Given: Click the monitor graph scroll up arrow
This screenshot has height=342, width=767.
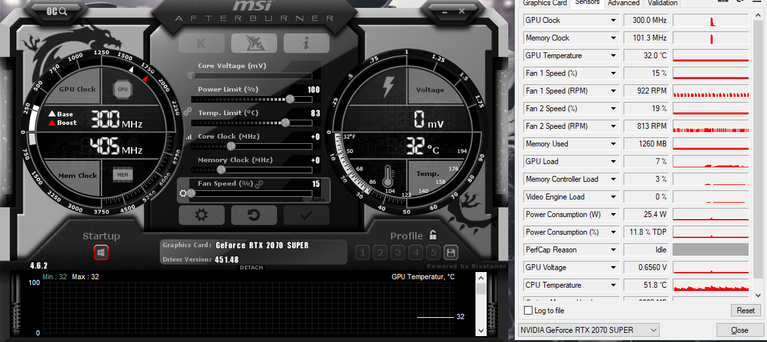Looking at the screenshot, I should [481, 278].
